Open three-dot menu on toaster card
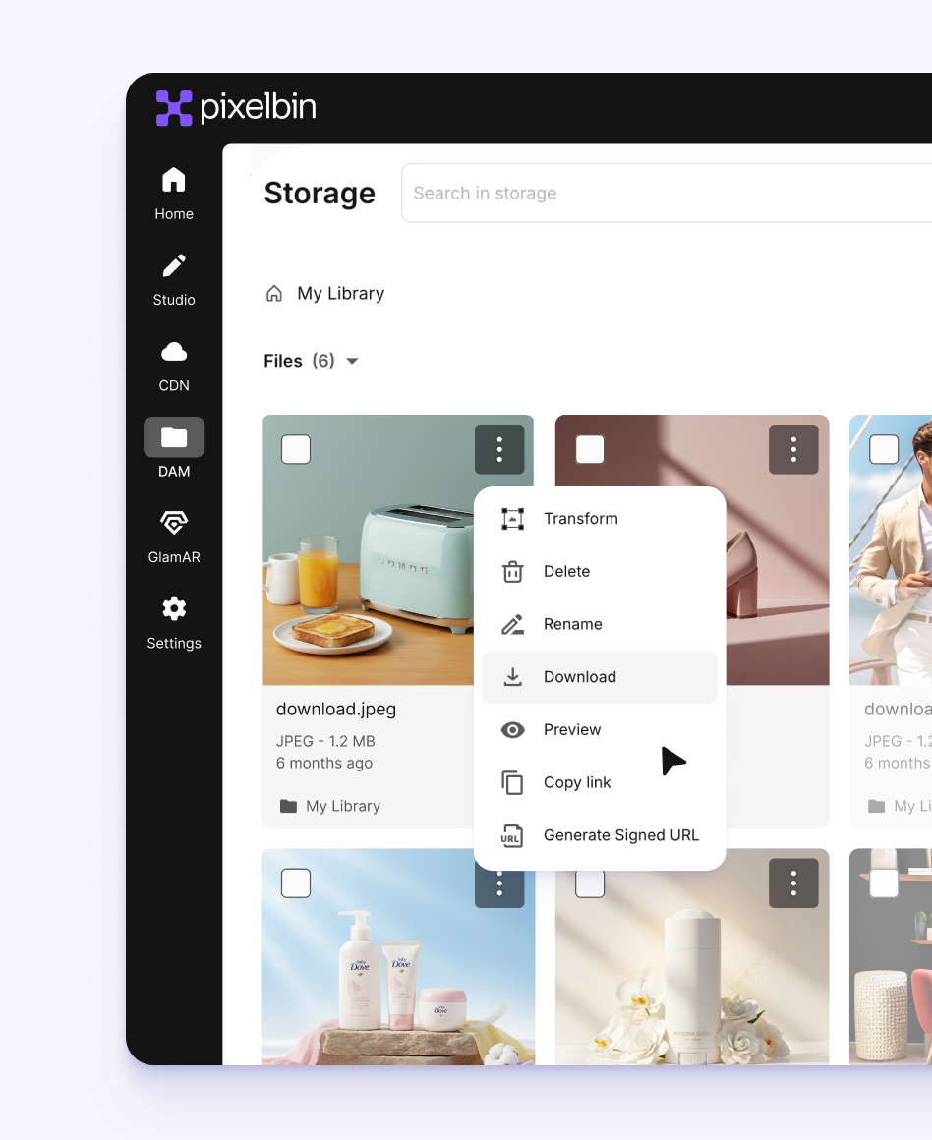 [x=499, y=449]
